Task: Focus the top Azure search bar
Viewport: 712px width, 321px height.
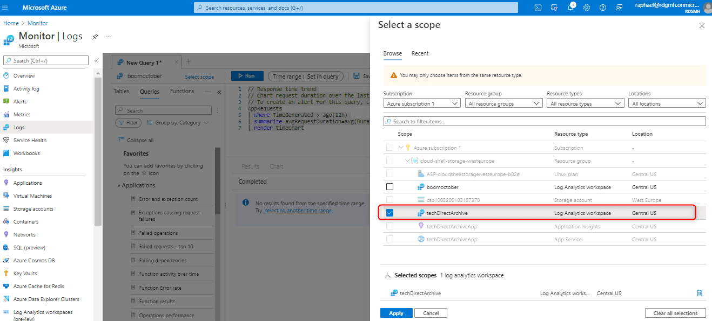Action: coord(355,8)
